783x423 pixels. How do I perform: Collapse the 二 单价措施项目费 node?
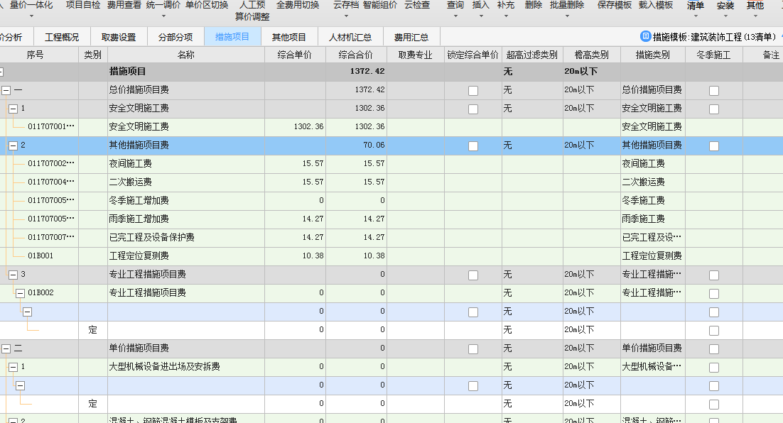[6, 348]
